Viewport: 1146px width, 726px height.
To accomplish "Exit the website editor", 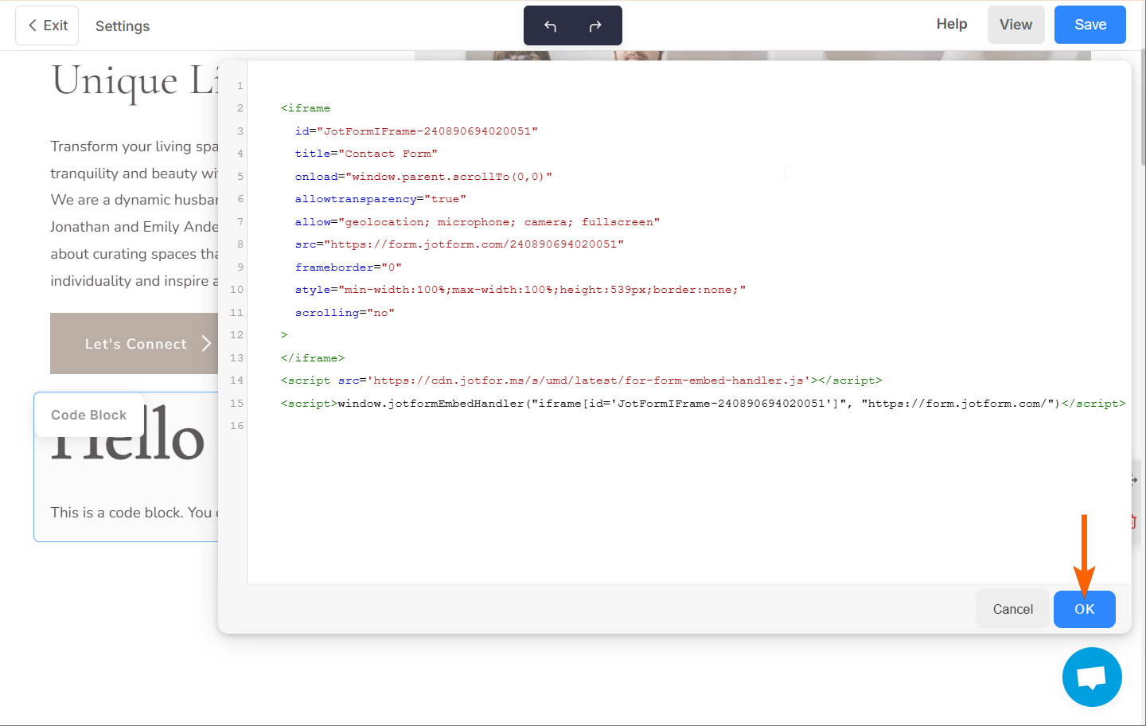I will (47, 25).
